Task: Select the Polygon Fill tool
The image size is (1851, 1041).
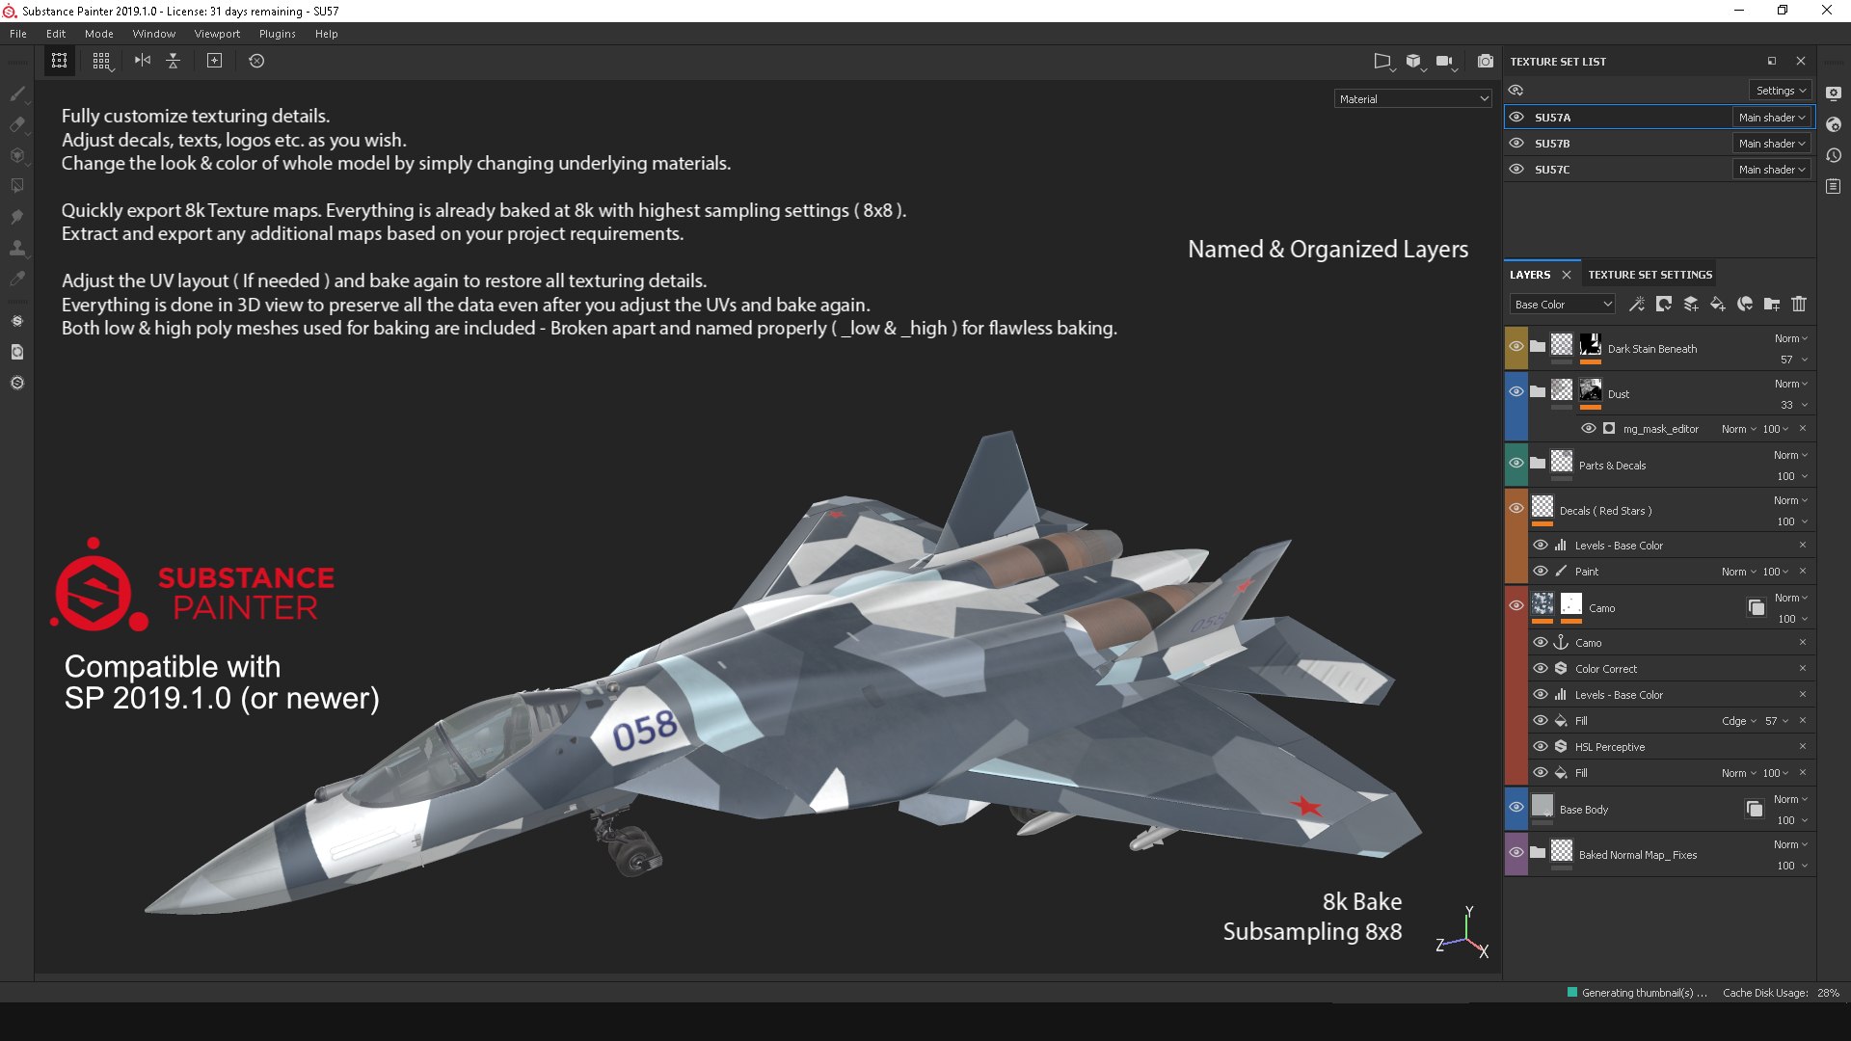Action: (17, 186)
